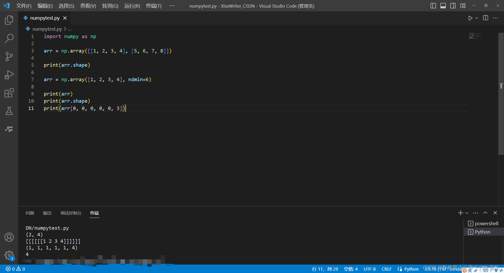The image size is (504, 273).
Task: Select the numpytest.py editor tab
Action: [45, 18]
